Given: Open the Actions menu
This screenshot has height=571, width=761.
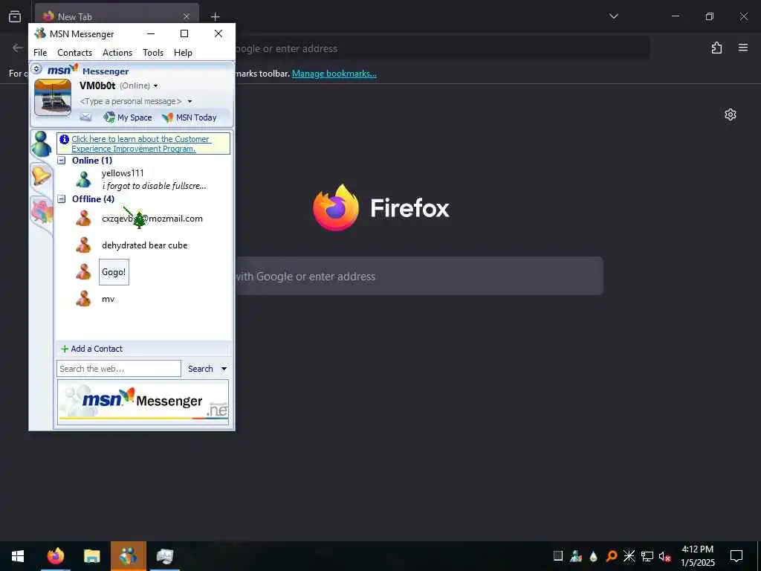Looking at the screenshot, I should click(117, 53).
